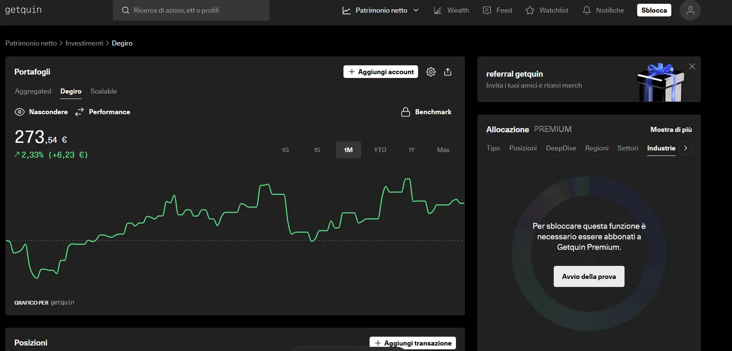Screen dimensions: 732x351
Task: Click Aggiungi transazione button
Action: click(x=413, y=343)
